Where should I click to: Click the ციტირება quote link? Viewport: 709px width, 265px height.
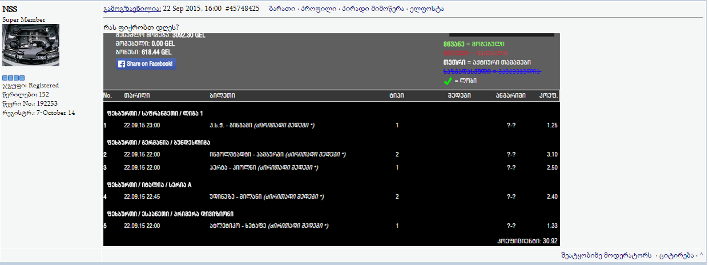point(676,255)
